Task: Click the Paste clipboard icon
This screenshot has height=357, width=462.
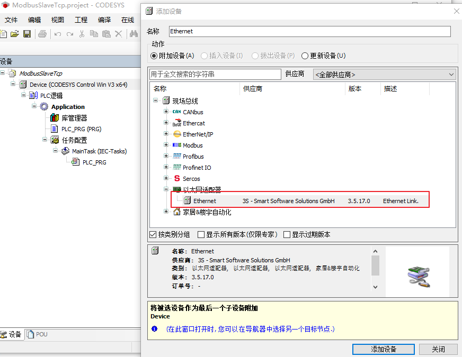Action: (106, 33)
